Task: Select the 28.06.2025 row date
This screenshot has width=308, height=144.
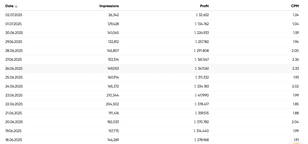Action: tap(14, 51)
